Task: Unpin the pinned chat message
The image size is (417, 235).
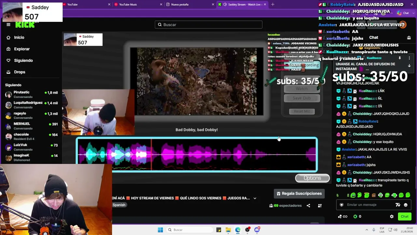Action: point(399,58)
